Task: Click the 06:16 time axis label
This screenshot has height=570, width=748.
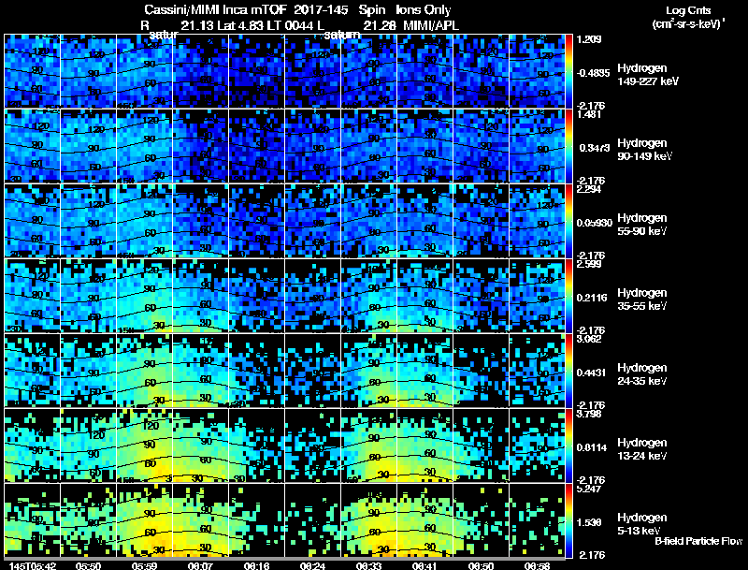Action: pos(256,565)
